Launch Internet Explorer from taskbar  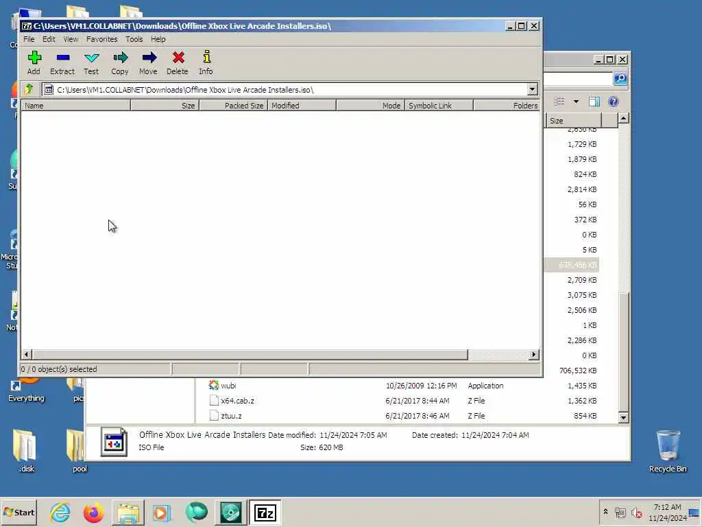tap(60, 512)
